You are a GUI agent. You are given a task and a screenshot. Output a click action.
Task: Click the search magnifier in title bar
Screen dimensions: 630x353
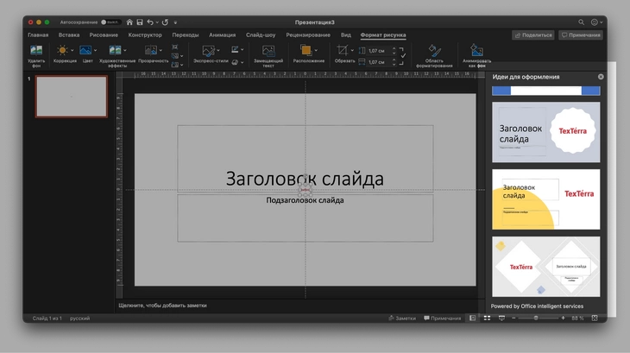tap(581, 22)
